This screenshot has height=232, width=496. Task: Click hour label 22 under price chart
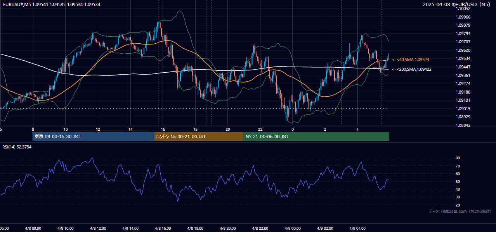(x=260, y=129)
